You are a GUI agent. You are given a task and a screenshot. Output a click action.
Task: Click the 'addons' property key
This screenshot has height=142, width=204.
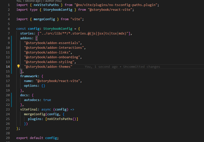click(x=26, y=38)
